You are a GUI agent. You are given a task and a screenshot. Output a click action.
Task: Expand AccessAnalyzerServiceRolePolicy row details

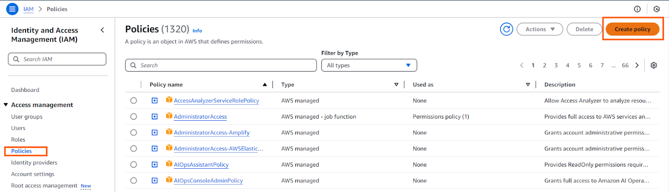(155, 101)
